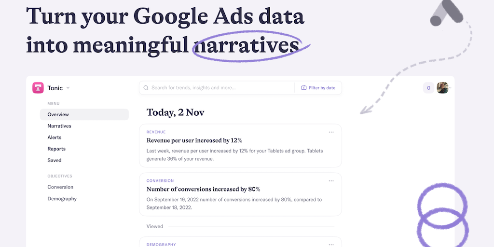Screen dimensions: 494x247
Task: Select the Demography objective
Action: [62, 199]
